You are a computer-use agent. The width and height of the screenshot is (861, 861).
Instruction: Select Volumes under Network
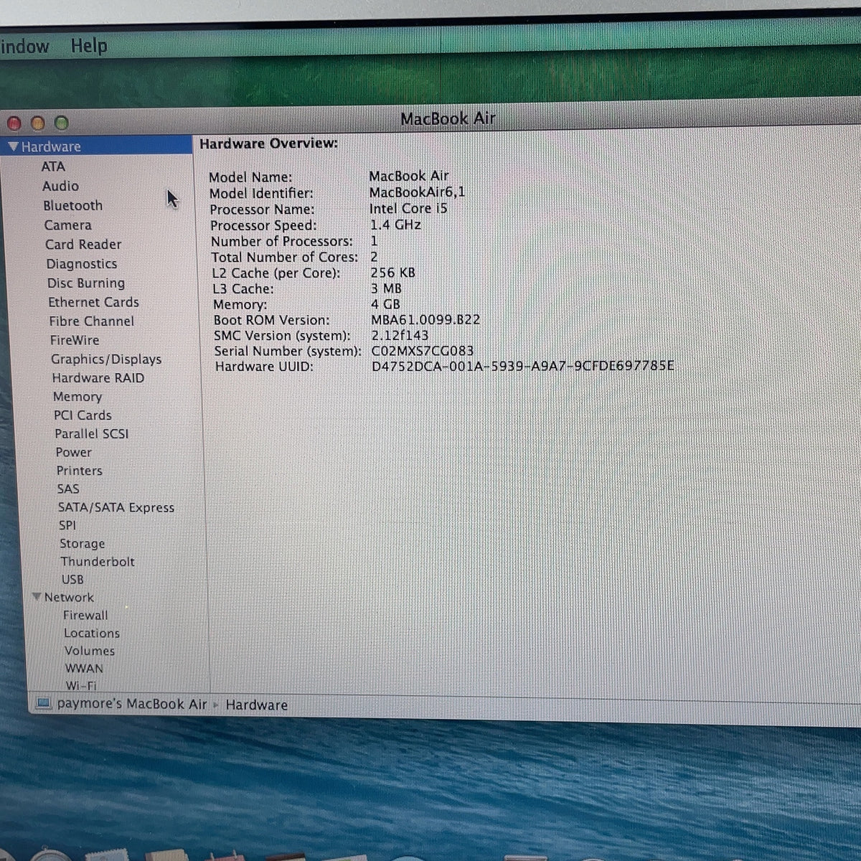(x=90, y=651)
